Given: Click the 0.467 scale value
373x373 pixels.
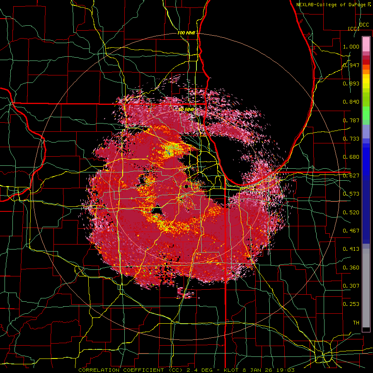Looking at the screenshot, I should (x=351, y=231).
